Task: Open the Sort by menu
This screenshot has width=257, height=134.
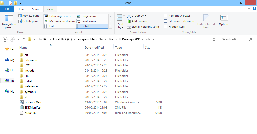Action: pos(121,21)
